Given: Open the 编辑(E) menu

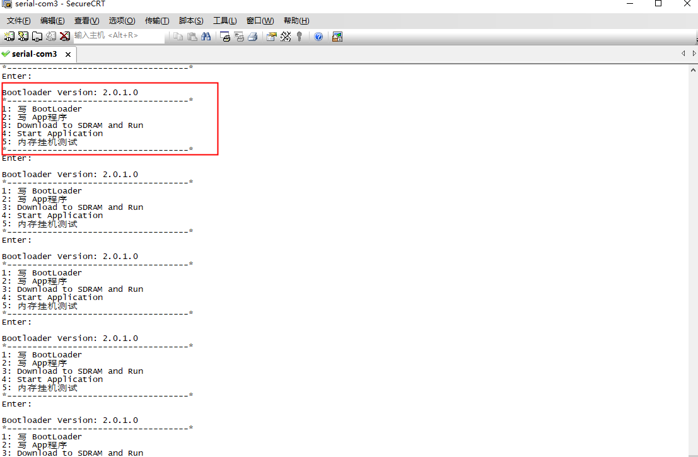Looking at the screenshot, I should (52, 21).
